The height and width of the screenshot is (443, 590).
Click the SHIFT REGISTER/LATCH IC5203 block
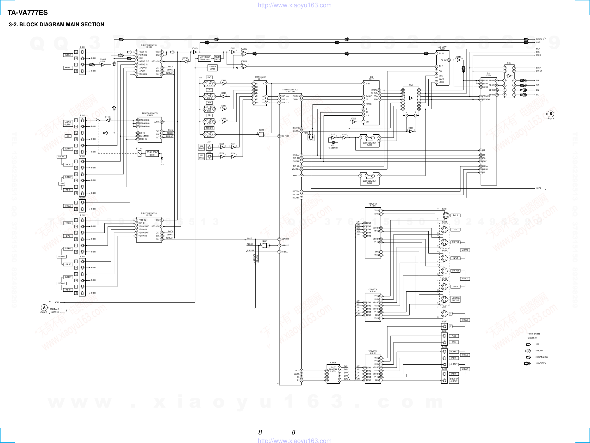click(x=333, y=374)
